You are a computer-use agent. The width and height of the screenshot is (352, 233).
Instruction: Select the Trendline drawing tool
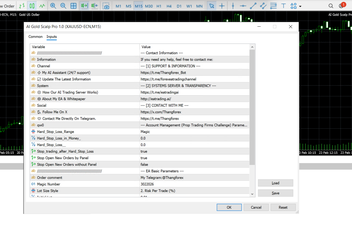(x=253, y=5)
